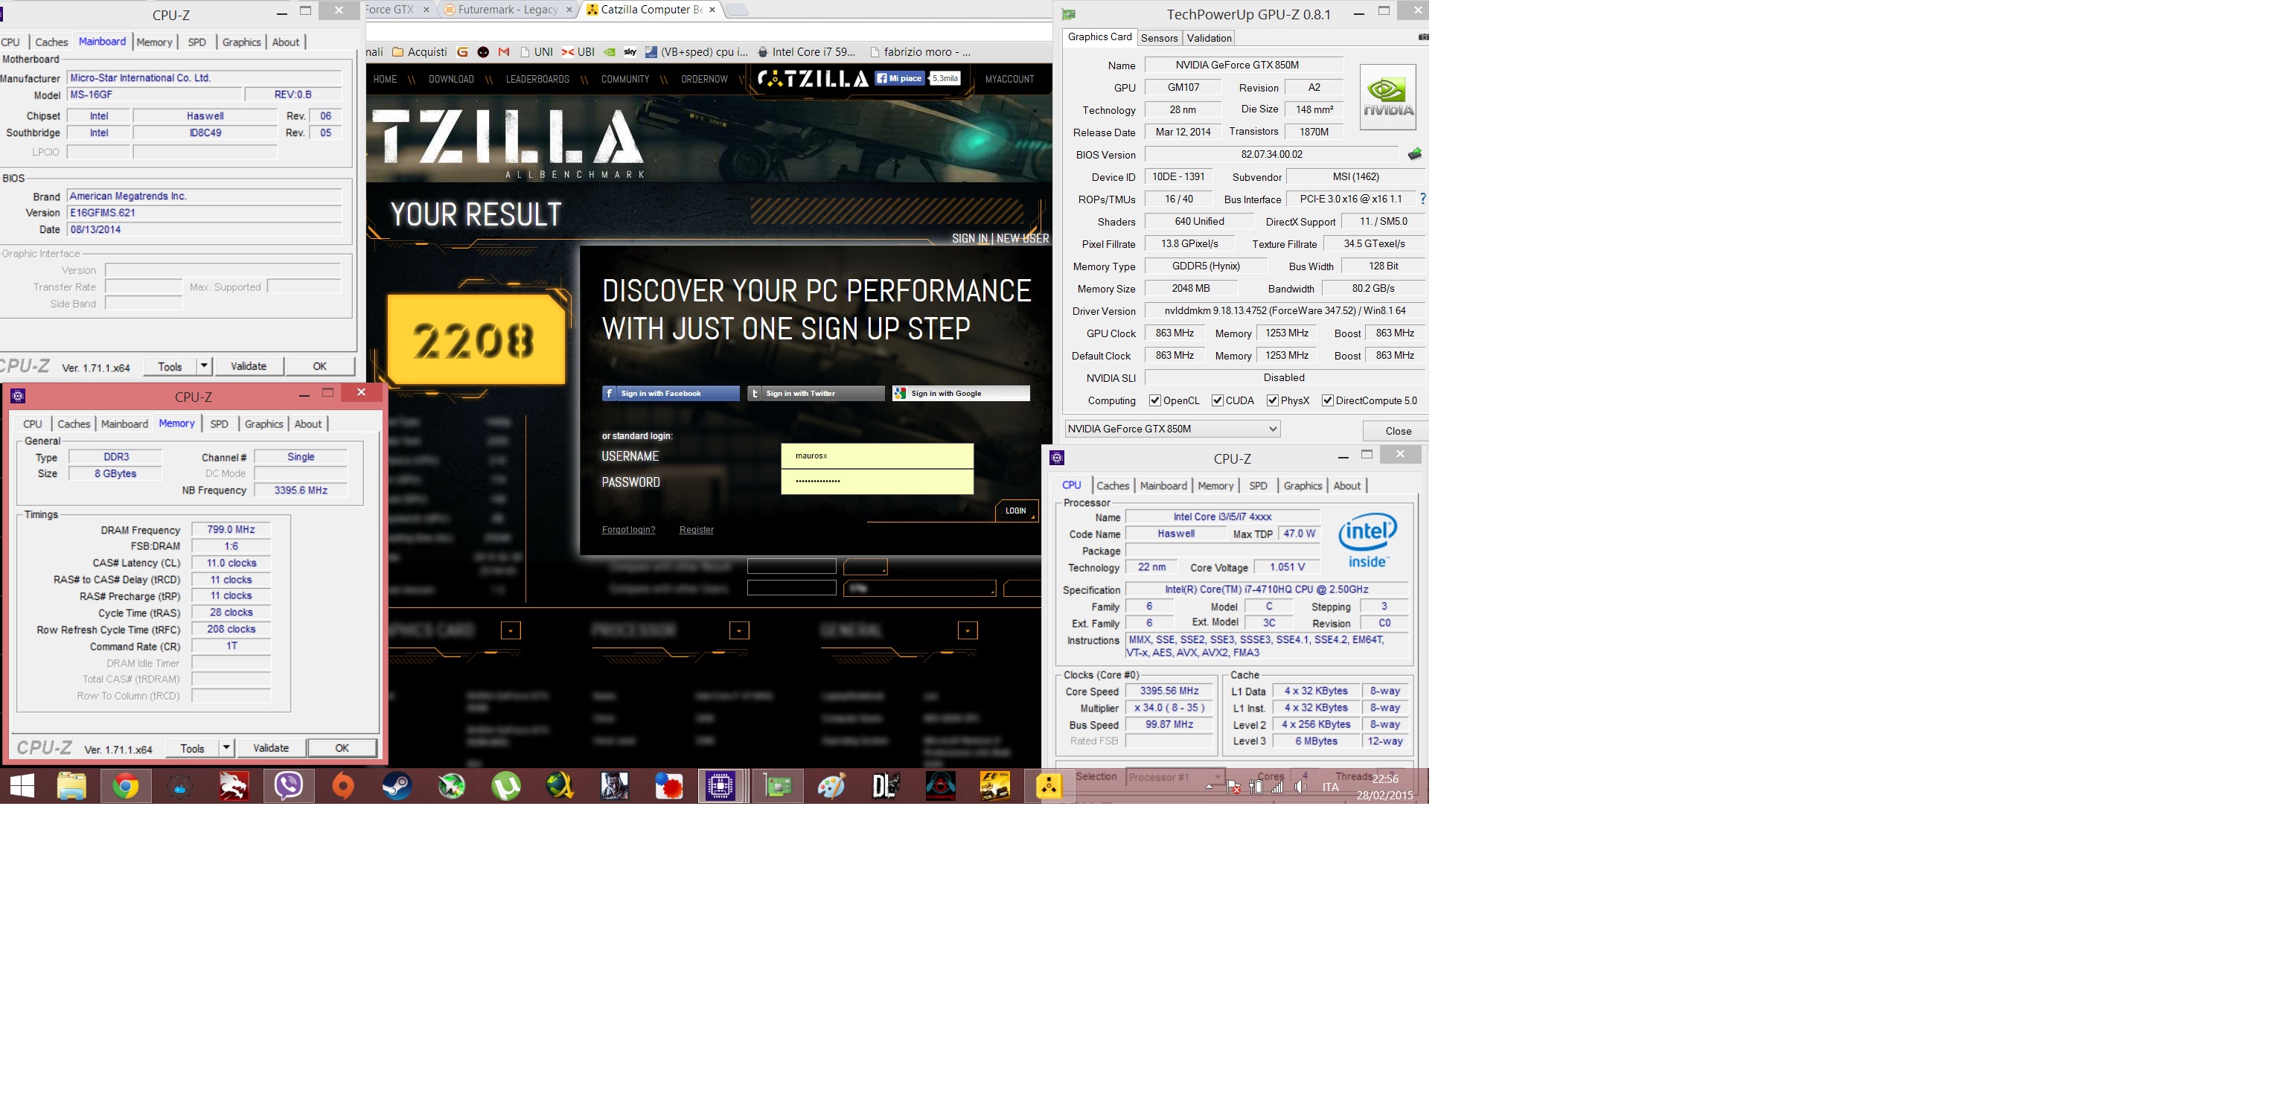Expand the Processor section arrow

click(x=739, y=630)
